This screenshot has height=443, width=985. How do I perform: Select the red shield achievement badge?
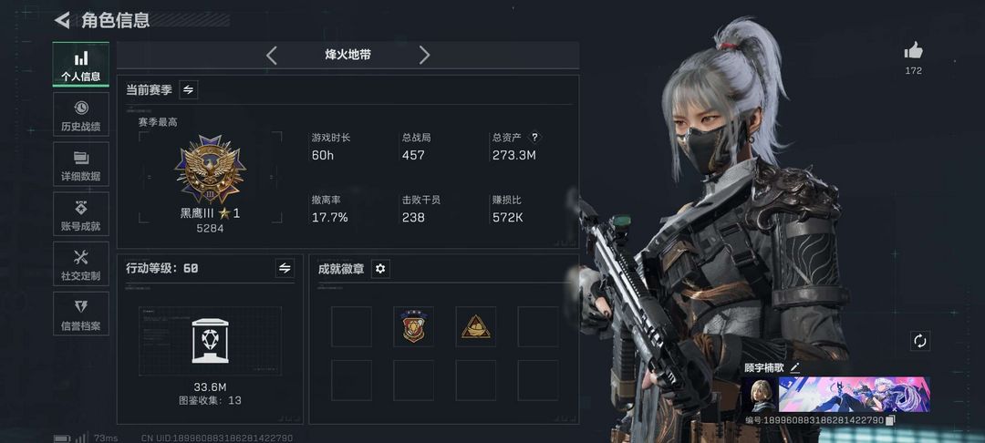pyautogui.click(x=413, y=326)
